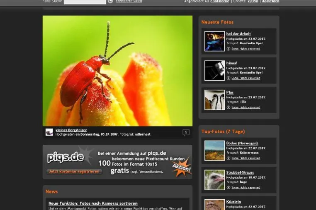The height and width of the screenshot is (210, 316).
Task: Click the bei der Arbeit title link
Action: coord(238,34)
